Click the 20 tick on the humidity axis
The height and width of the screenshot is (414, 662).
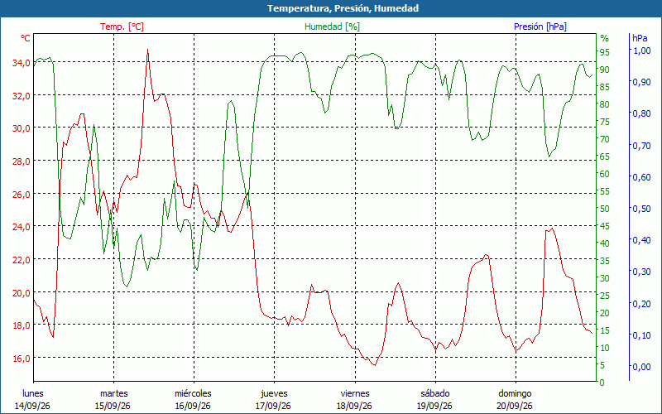point(605,313)
